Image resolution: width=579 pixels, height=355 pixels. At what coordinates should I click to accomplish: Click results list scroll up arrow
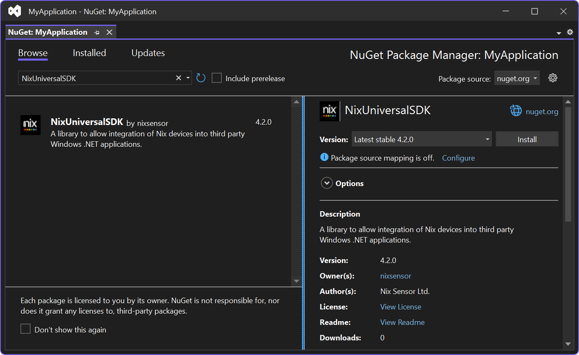pyautogui.click(x=297, y=102)
